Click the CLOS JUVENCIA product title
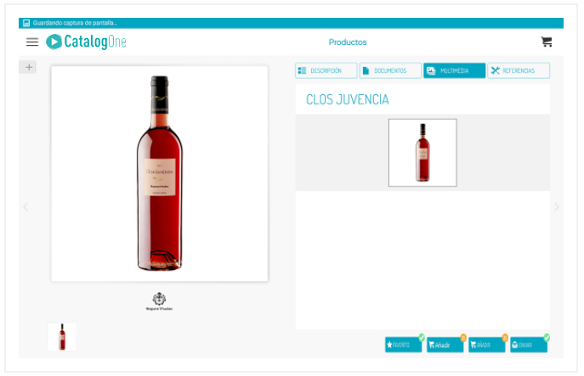Image resolution: width=584 pixels, height=376 pixels. (x=347, y=99)
